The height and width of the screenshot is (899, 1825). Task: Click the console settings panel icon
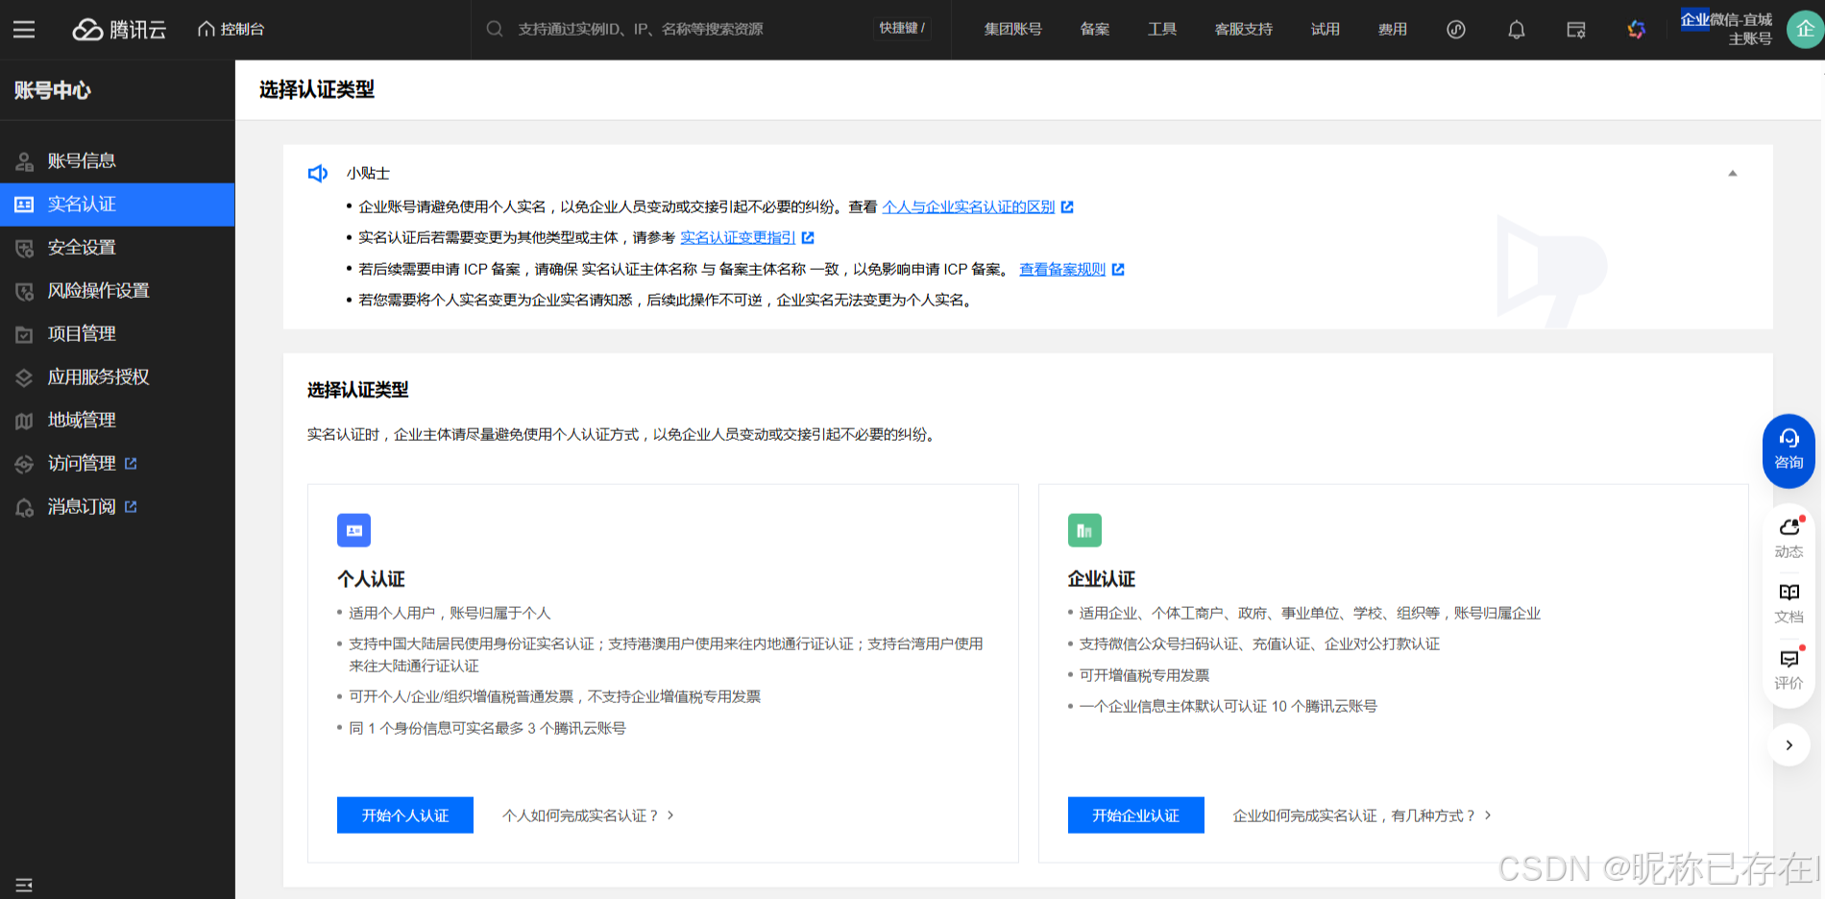[x=1575, y=30]
